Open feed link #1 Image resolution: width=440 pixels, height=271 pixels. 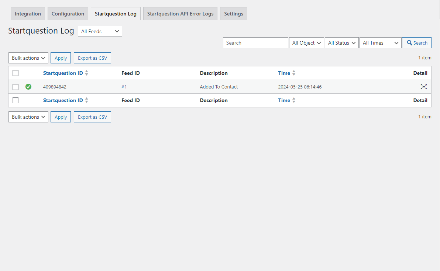pyautogui.click(x=124, y=87)
